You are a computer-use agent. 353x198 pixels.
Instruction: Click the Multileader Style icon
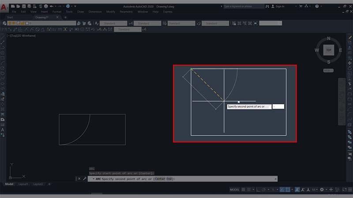tap(199, 23)
